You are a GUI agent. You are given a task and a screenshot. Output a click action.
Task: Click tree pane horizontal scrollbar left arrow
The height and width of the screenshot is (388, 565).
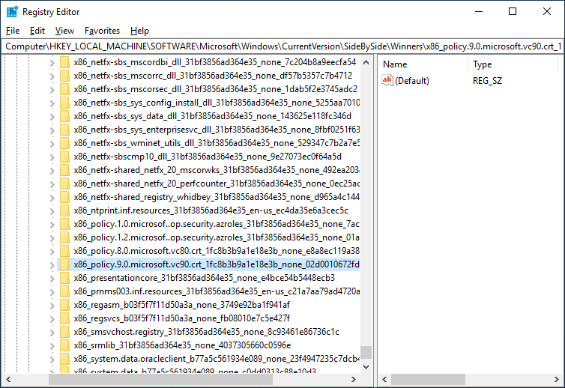tap(8, 379)
